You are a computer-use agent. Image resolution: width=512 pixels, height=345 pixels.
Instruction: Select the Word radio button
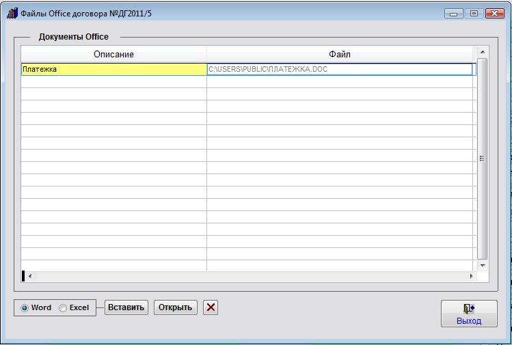(25, 308)
